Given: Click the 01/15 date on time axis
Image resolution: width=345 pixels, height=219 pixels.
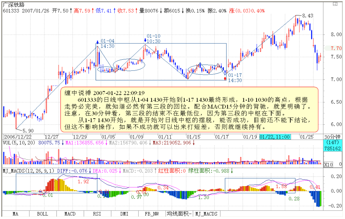Looking at the screenshot, I should 193,137.
